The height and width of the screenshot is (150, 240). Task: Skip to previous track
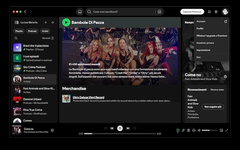click(112, 128)
